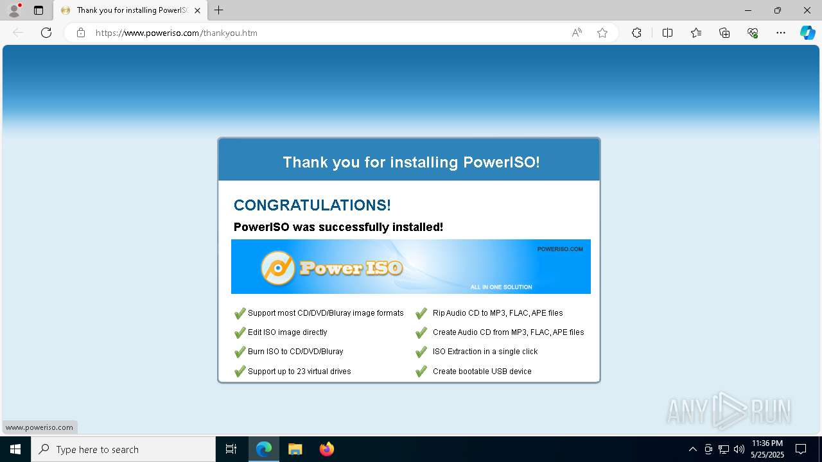Image resolution: width=822 pixels, height=462 pixels.
Task: Click Create Audio CD from MP3 text
Action: point(509,332)
